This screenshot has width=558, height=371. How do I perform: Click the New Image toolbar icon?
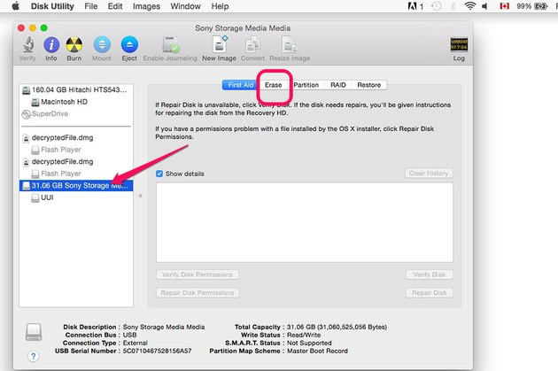click(218, 45)
